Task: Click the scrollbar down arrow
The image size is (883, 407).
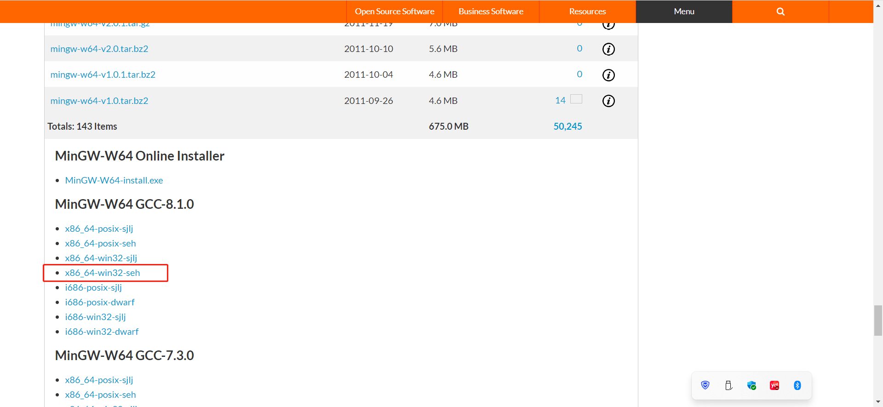Action: coord(878,402)
